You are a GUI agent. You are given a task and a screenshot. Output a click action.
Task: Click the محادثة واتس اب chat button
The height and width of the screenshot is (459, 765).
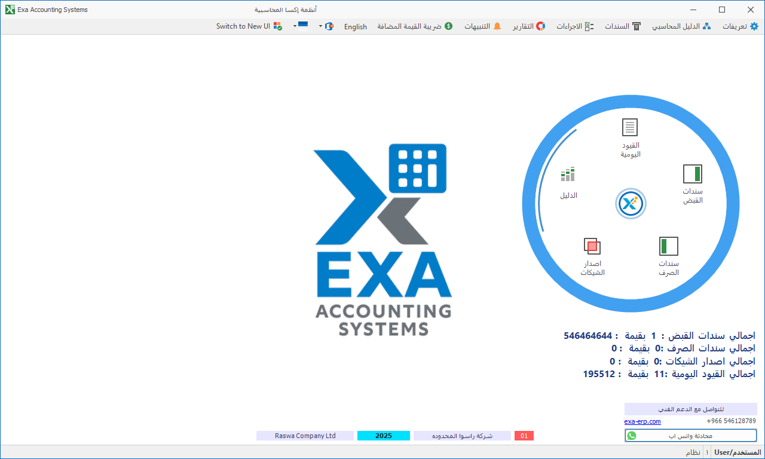(x=691, y=436)
